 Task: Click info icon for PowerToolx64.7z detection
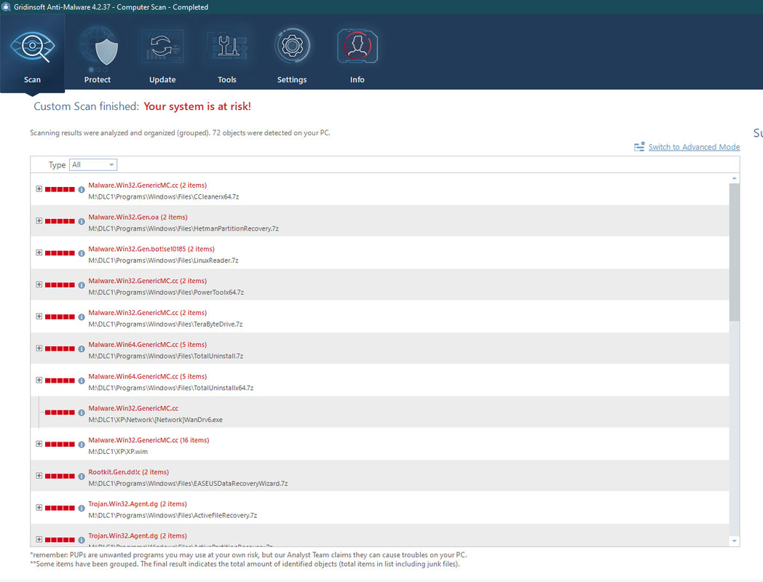click(82, 285)
